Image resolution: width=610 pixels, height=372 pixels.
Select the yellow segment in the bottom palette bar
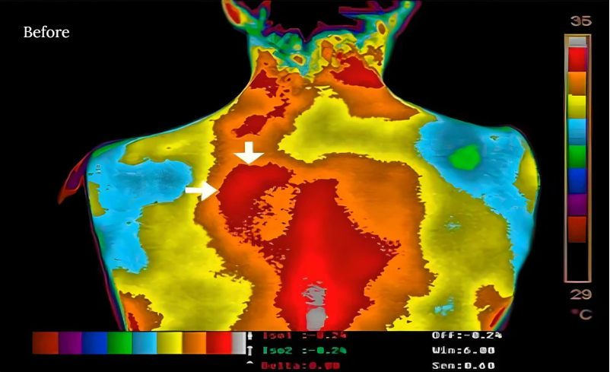[169, 343]
